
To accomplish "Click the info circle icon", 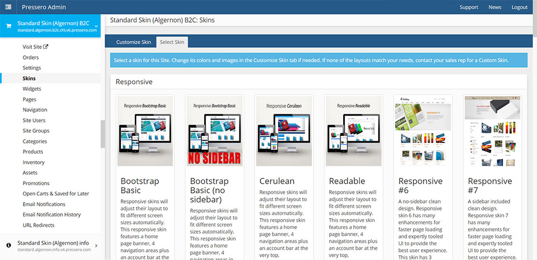I will pyautogui.click(x=9, y=245).
